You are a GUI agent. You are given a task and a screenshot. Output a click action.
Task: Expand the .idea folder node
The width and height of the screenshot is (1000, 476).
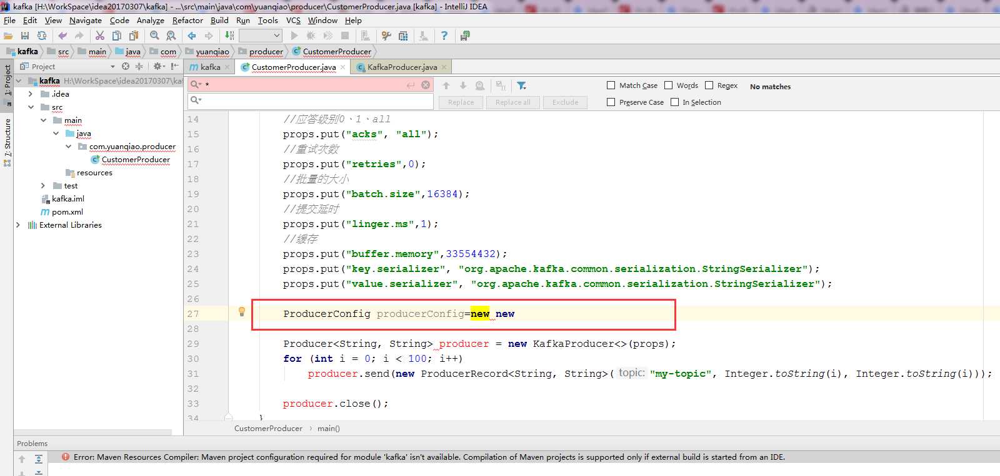coord(31,94)
